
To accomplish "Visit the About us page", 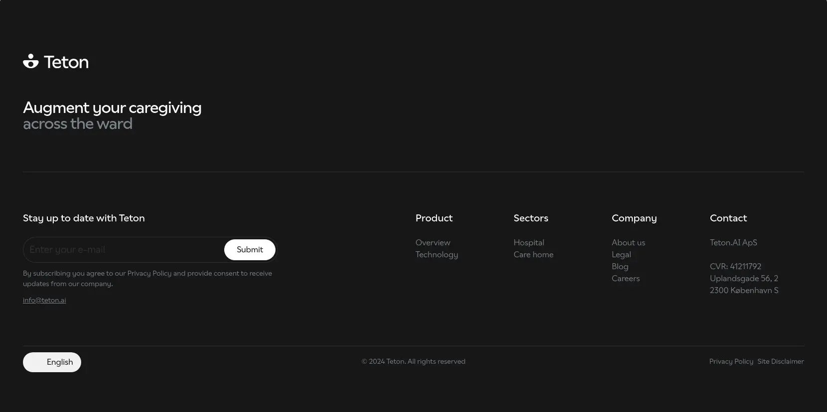I will (628, 242).
